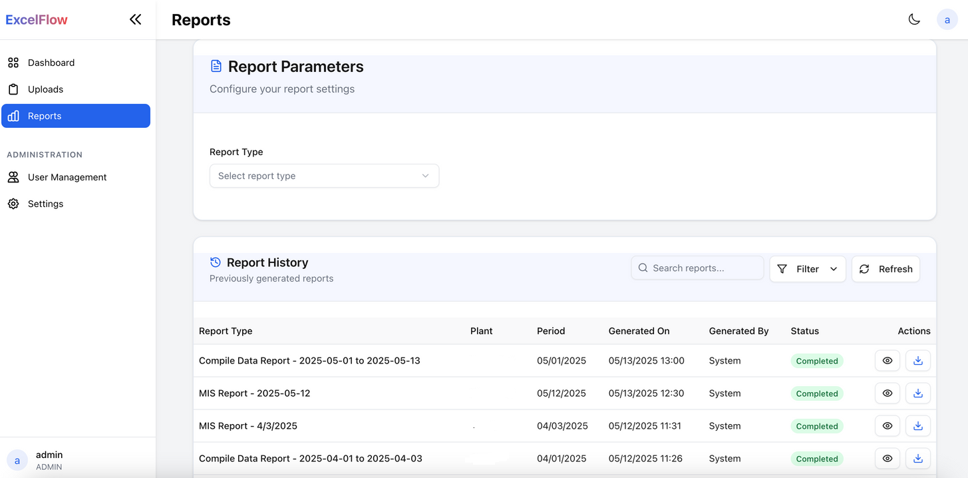Download Compile Data Report 2025-04-01 to 2025-04-03
The image size is (968, 478).
coord(918,458)
